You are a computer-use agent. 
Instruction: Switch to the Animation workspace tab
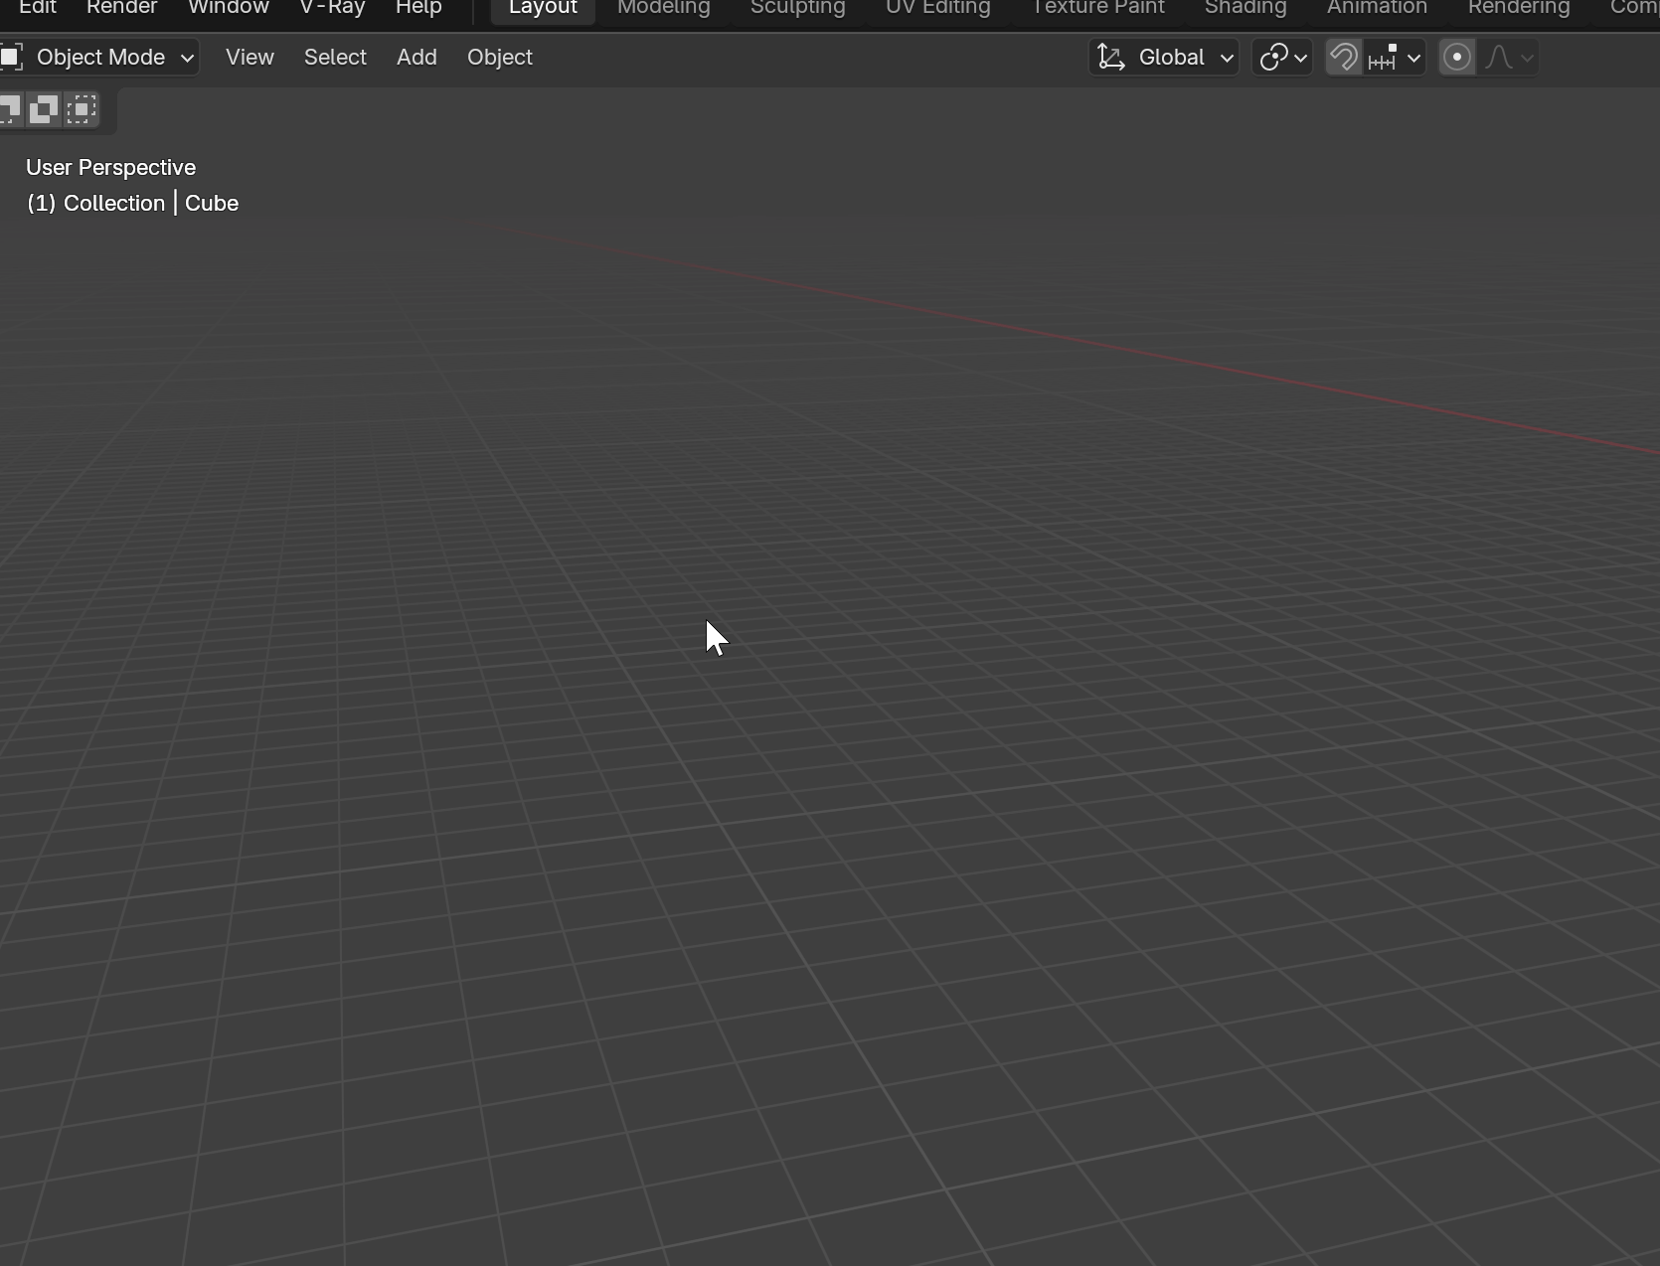click(x=1377, y=8)
